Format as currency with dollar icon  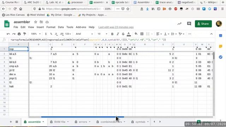pyautogui.click(x=46, y=34)
